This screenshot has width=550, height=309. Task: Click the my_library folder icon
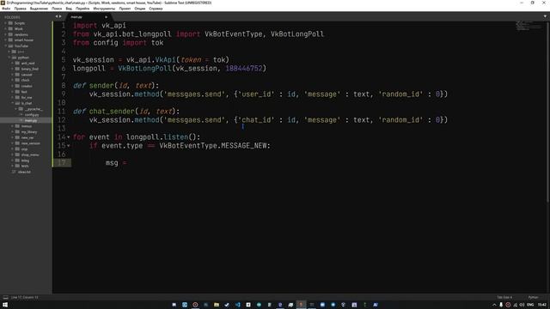pos(17,131)
